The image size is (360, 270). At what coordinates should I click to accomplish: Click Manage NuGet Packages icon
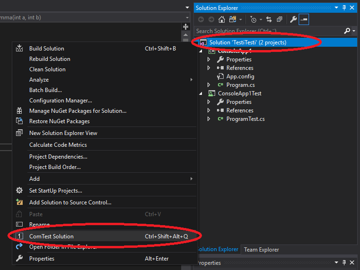(19, 111)
